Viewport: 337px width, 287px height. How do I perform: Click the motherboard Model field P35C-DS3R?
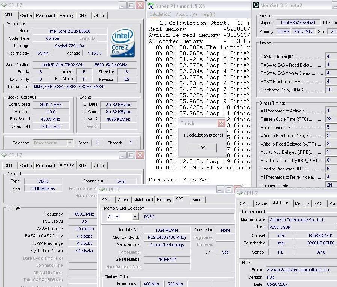(301, 227)
